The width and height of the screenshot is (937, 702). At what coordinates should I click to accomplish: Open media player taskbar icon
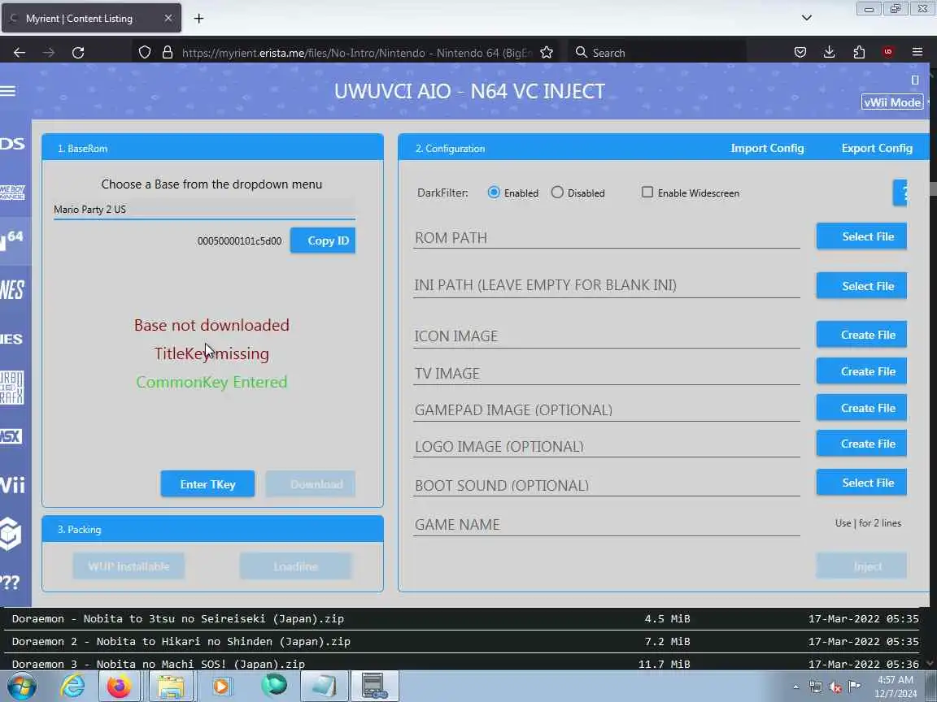220,687
